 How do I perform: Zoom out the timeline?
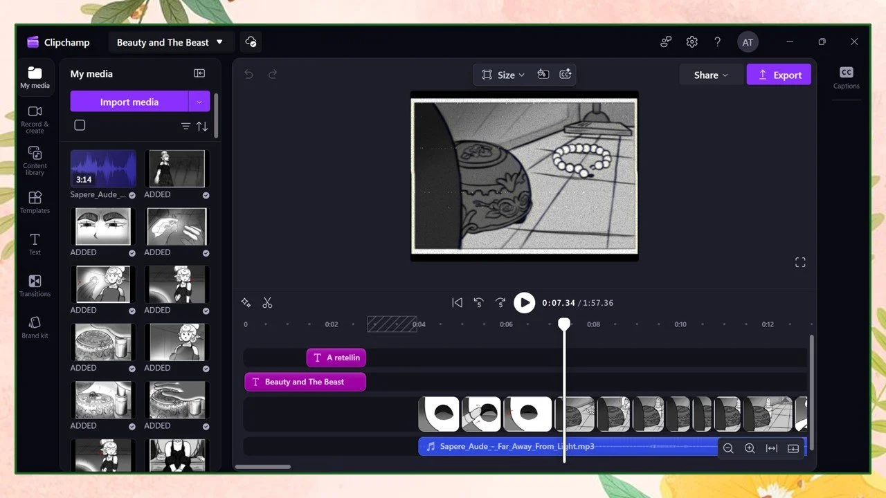[x=728, y=448]
